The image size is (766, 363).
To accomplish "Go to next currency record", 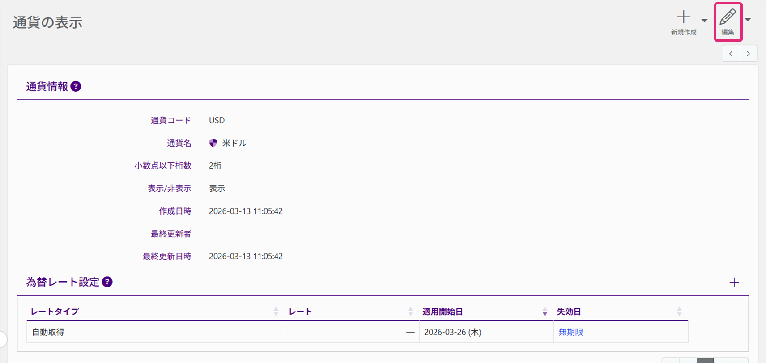I will [748, 54].
